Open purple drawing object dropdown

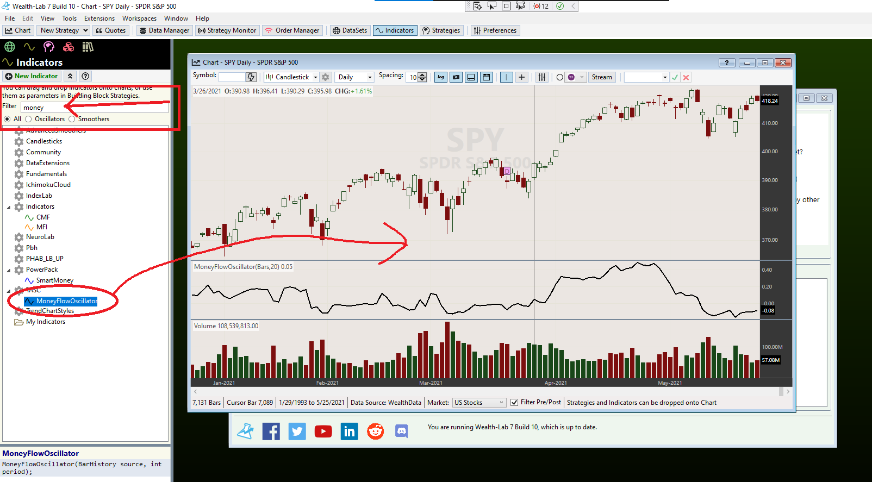576,77
